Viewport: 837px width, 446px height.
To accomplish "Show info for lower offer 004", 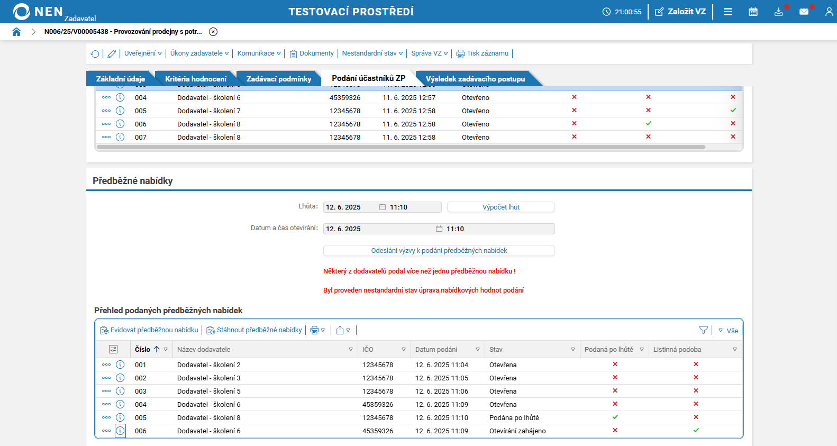I will [120, 404].
